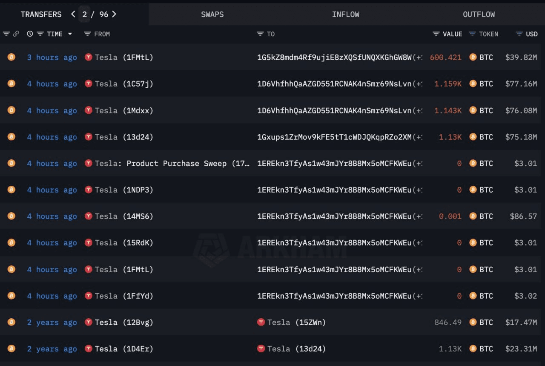Click the $75.18M amount
Viewport: 545px width, 366px height.
point(521,137)
